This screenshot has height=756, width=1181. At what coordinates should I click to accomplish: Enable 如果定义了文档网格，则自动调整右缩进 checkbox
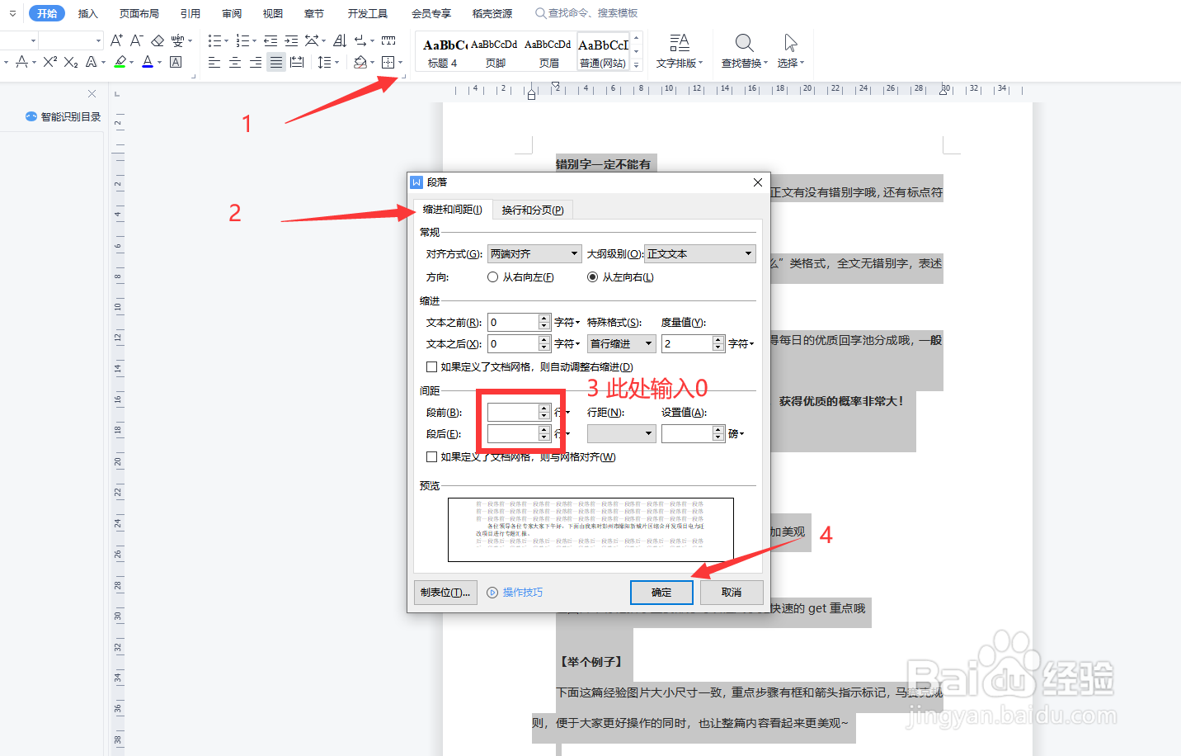pyautogui.click(x=432, y=365)
